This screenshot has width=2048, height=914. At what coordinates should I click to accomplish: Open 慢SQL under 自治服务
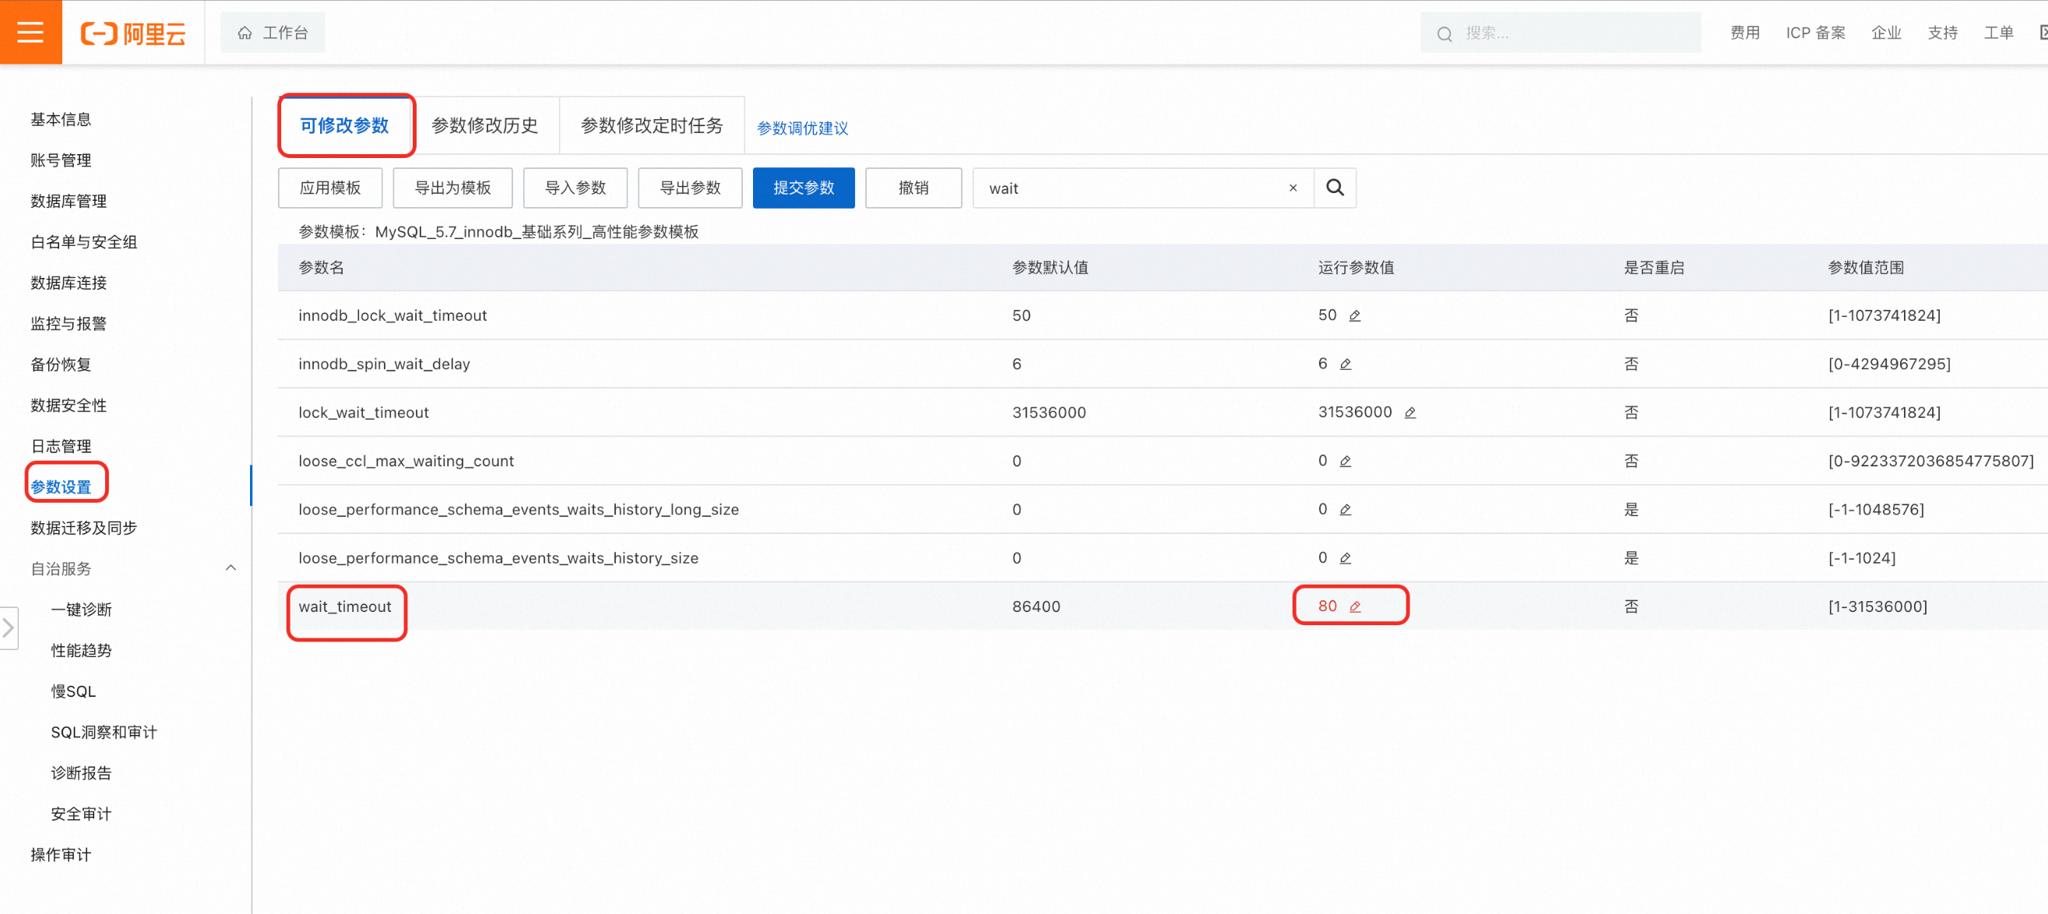click(x=73, y=691)
